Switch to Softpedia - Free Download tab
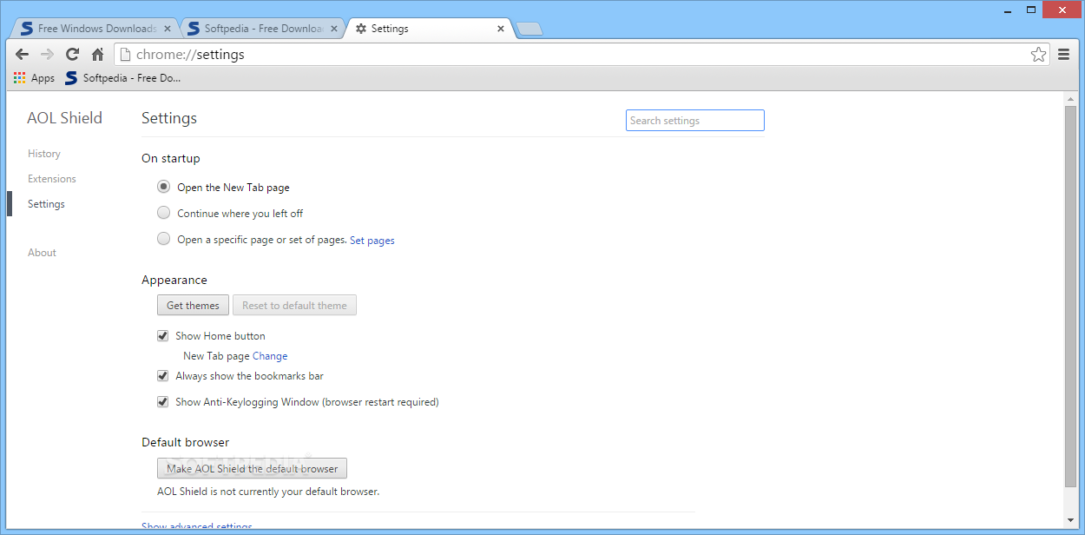The width and height of the screenshot is (1085, 535). (x=263, y=29)
